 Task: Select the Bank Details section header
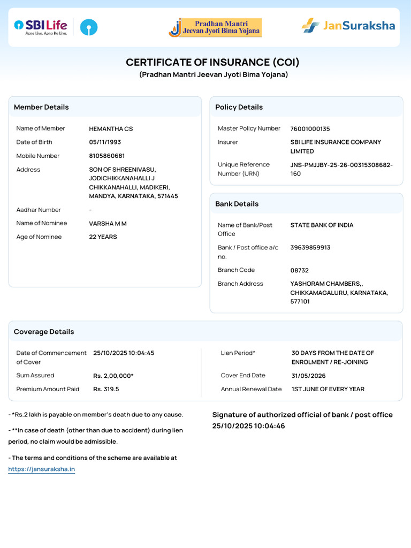237,204
